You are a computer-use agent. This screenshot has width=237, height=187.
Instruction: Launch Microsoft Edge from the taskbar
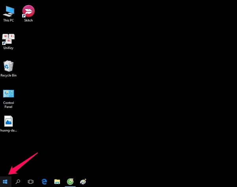tap(44, 181)
